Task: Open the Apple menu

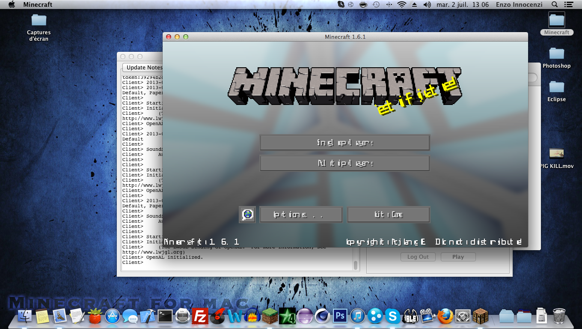Action: [12, 4]
